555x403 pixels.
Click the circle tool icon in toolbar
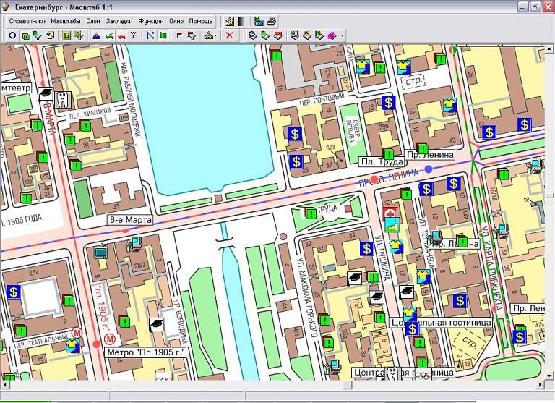point(12,35)
